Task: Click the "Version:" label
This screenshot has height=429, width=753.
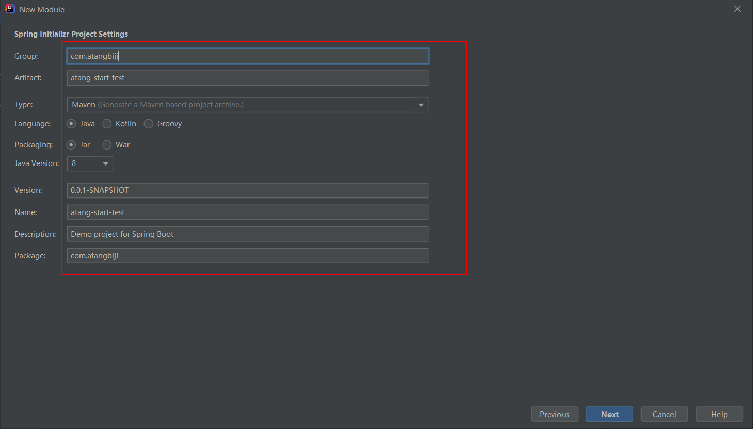Action: point(28,190)
